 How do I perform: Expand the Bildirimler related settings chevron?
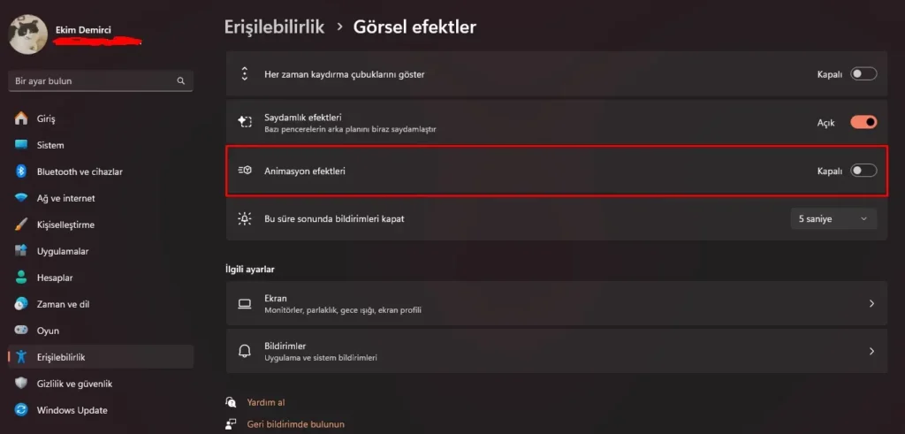click(x=871, y=351)
